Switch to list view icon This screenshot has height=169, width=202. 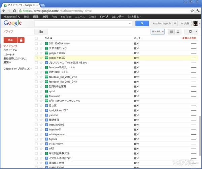point(171,32)
